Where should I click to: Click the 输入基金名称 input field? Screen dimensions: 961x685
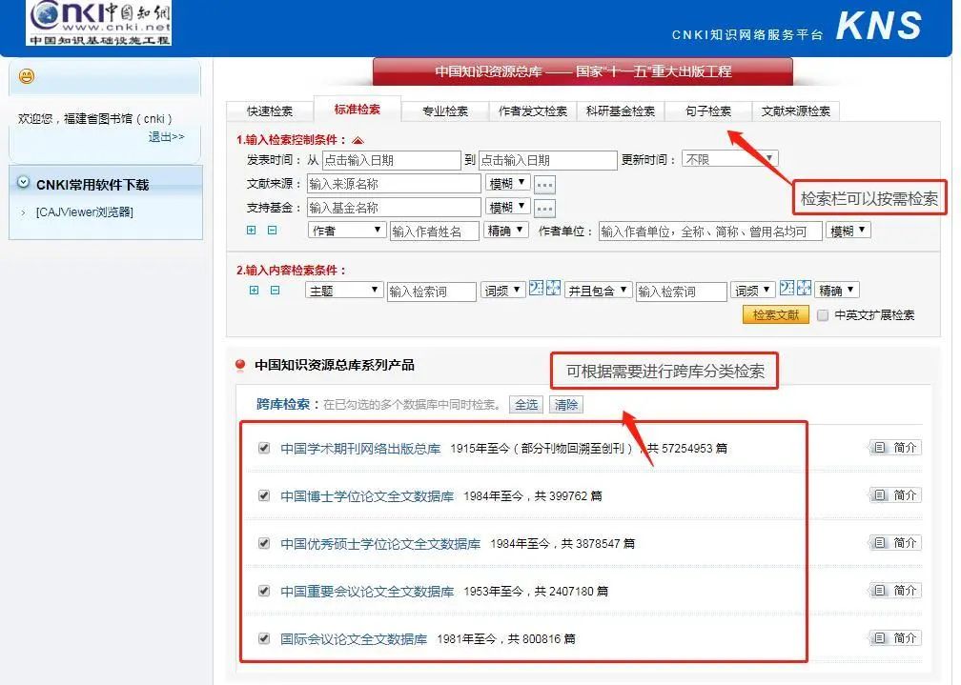click(x=394, y=208)
